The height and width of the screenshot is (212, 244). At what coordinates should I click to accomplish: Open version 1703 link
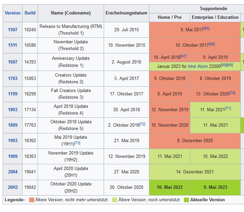13,78
